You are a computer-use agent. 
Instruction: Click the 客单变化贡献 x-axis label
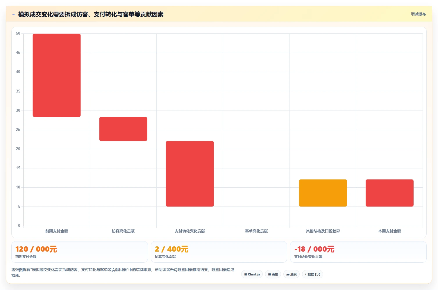(x=256, y=231)
